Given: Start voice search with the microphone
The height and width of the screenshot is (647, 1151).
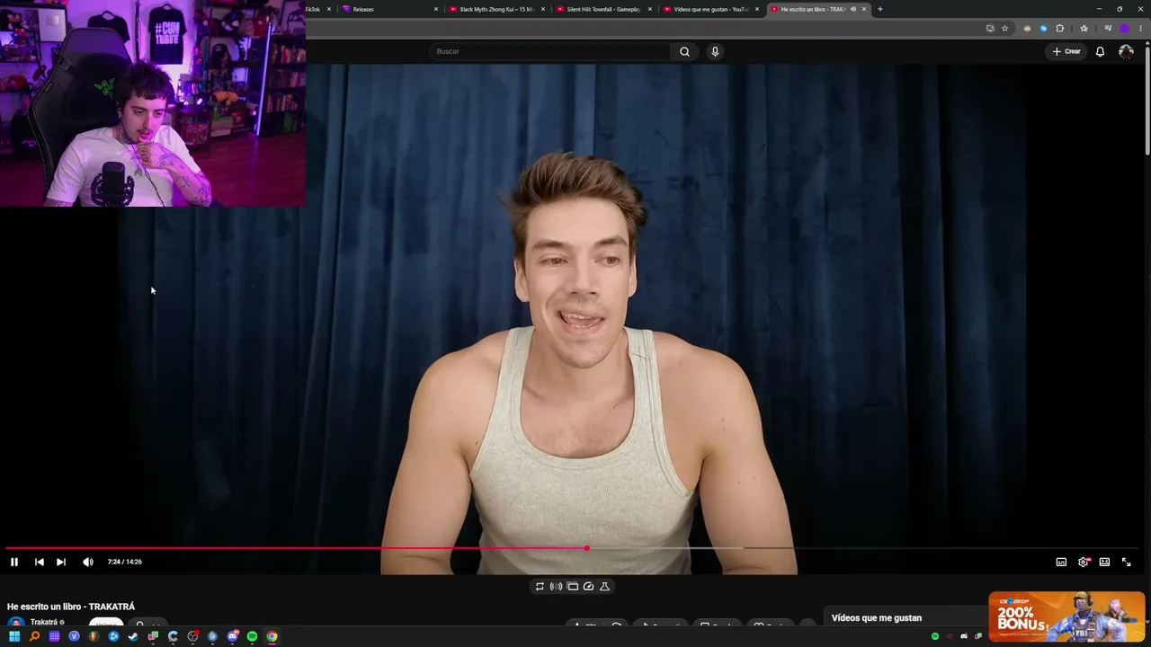Looking at the screenshot, I should pos(715,51).
